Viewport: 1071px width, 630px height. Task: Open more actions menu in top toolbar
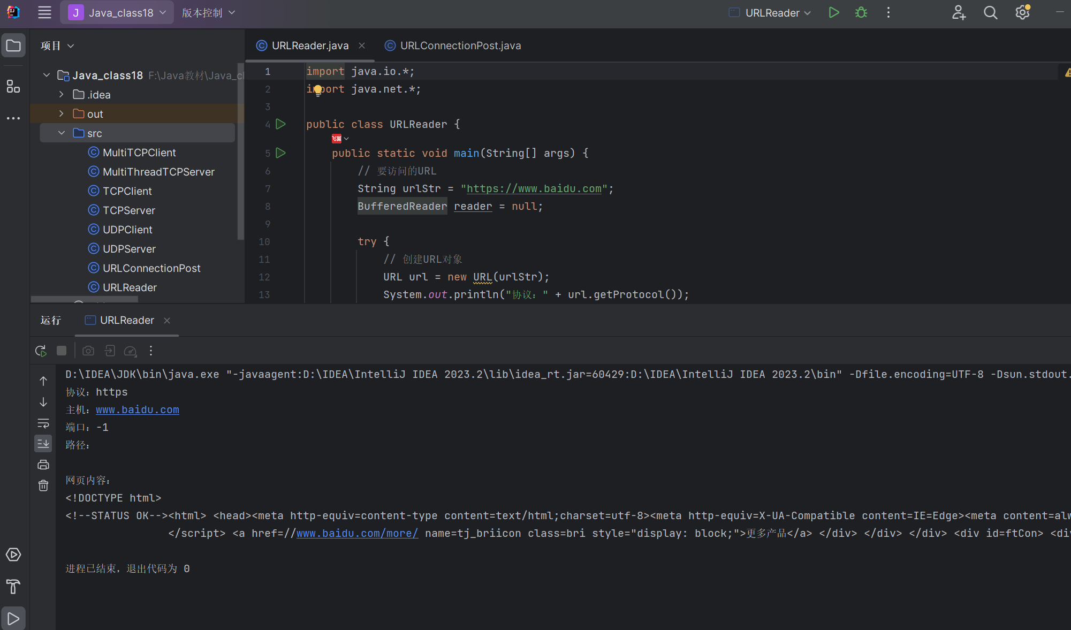coord(888,12)
